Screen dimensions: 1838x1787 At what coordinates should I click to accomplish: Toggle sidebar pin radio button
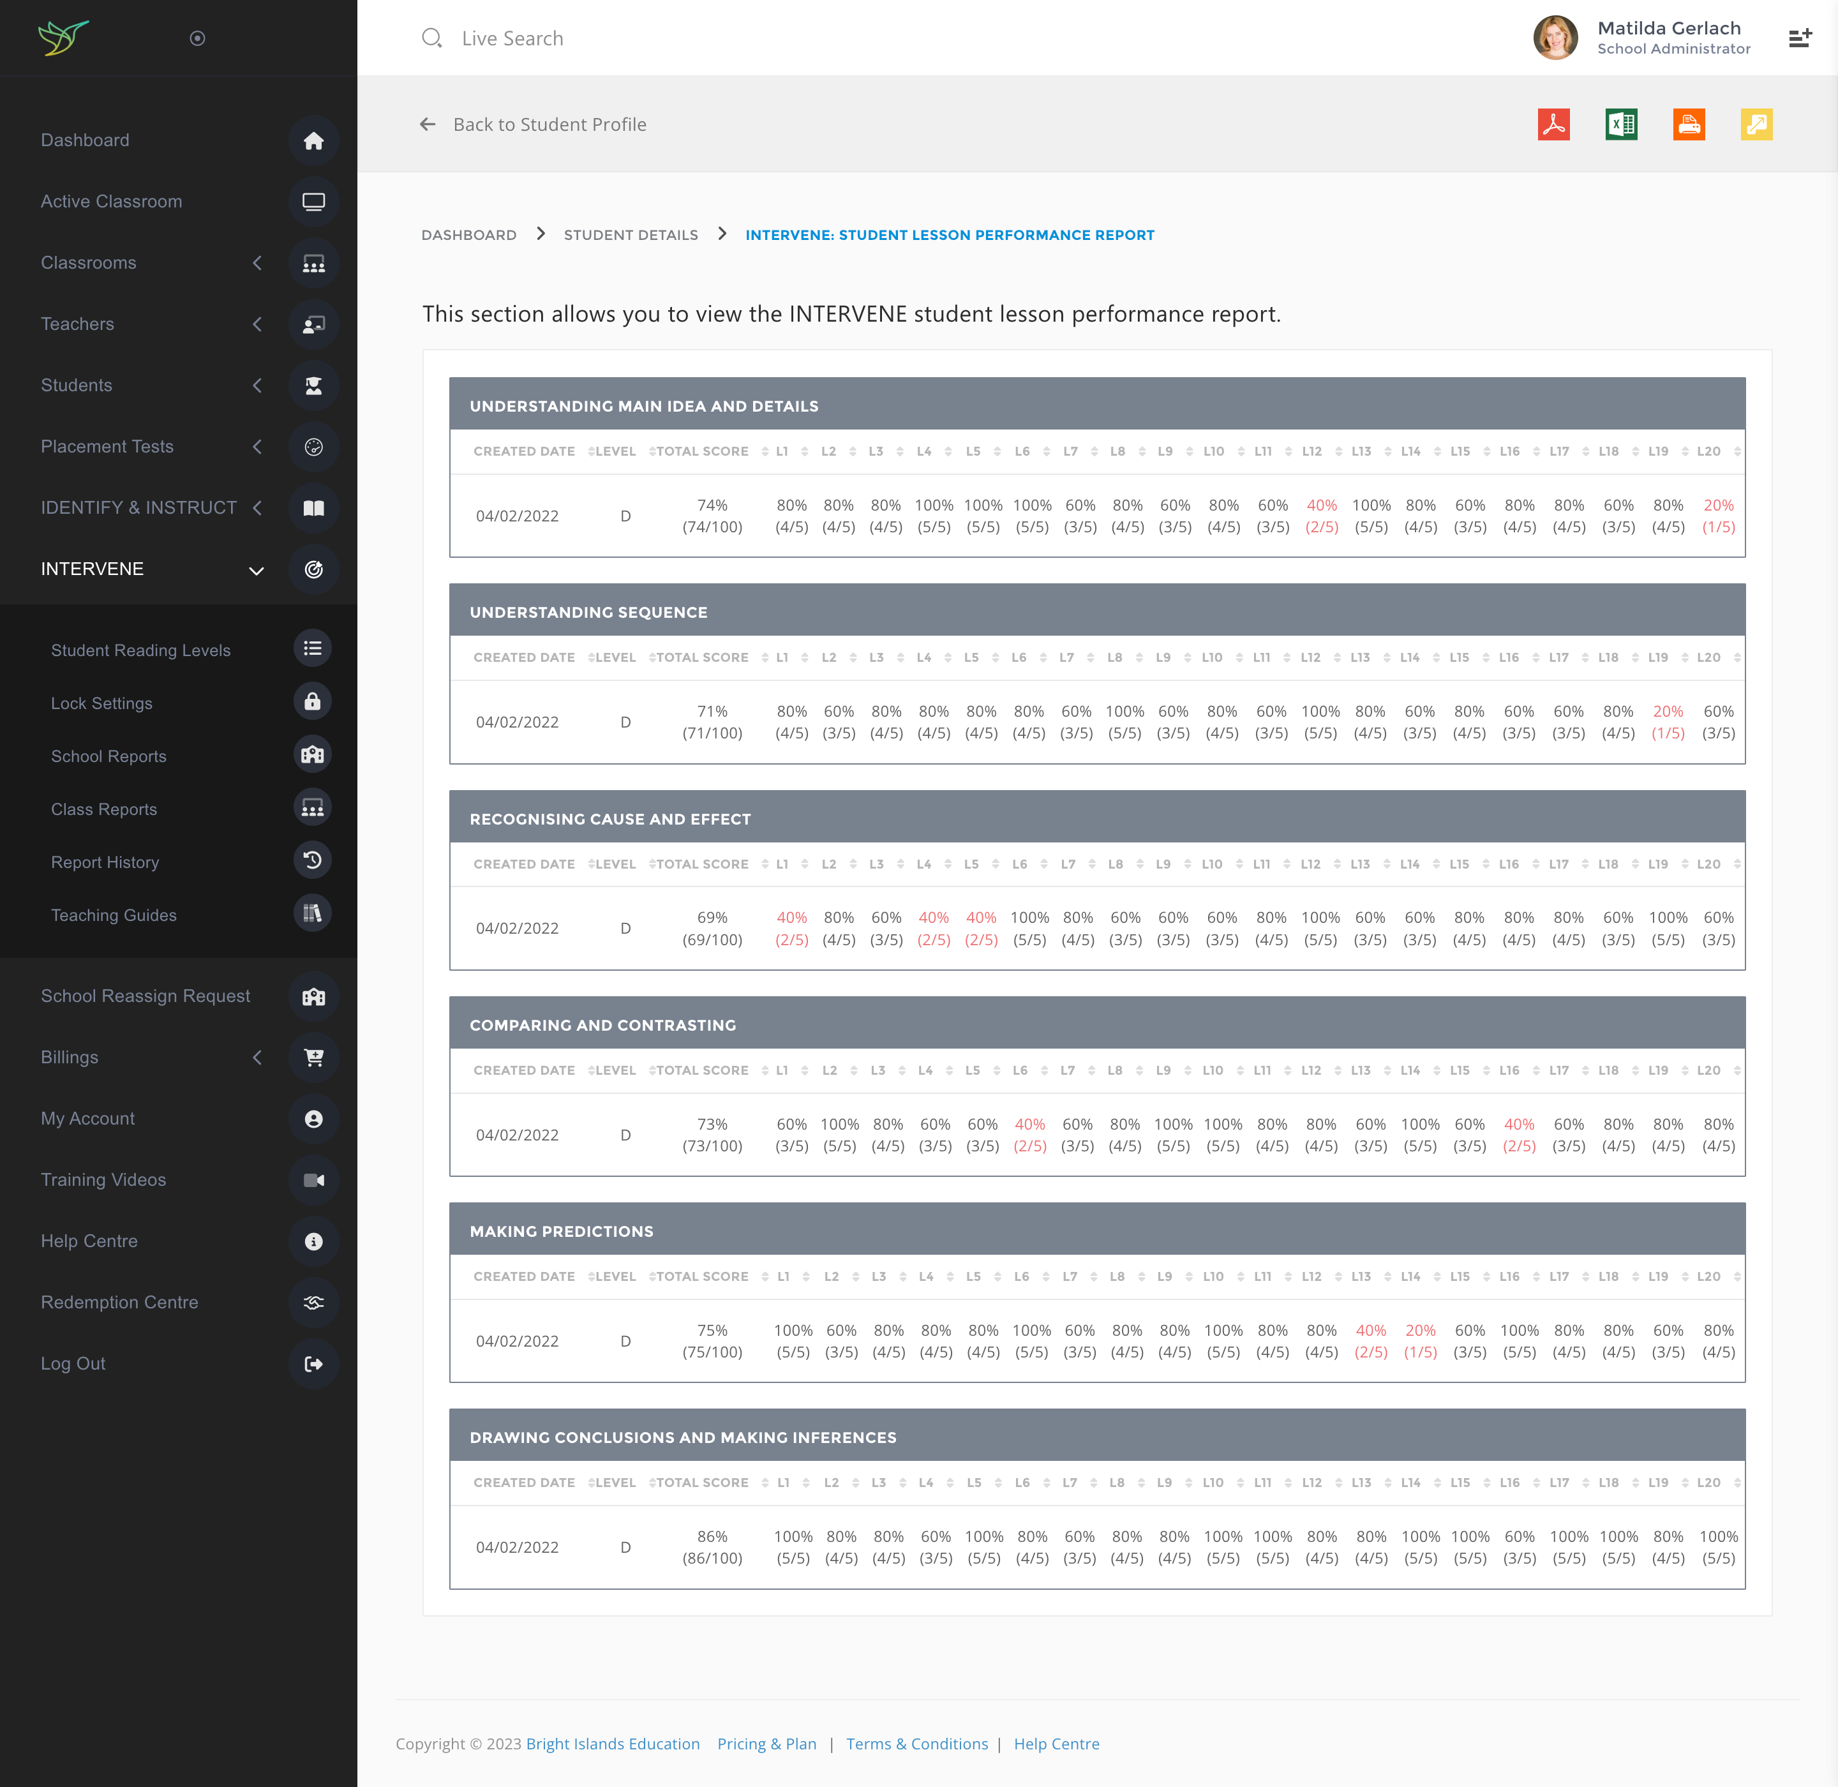pos(197,38)
